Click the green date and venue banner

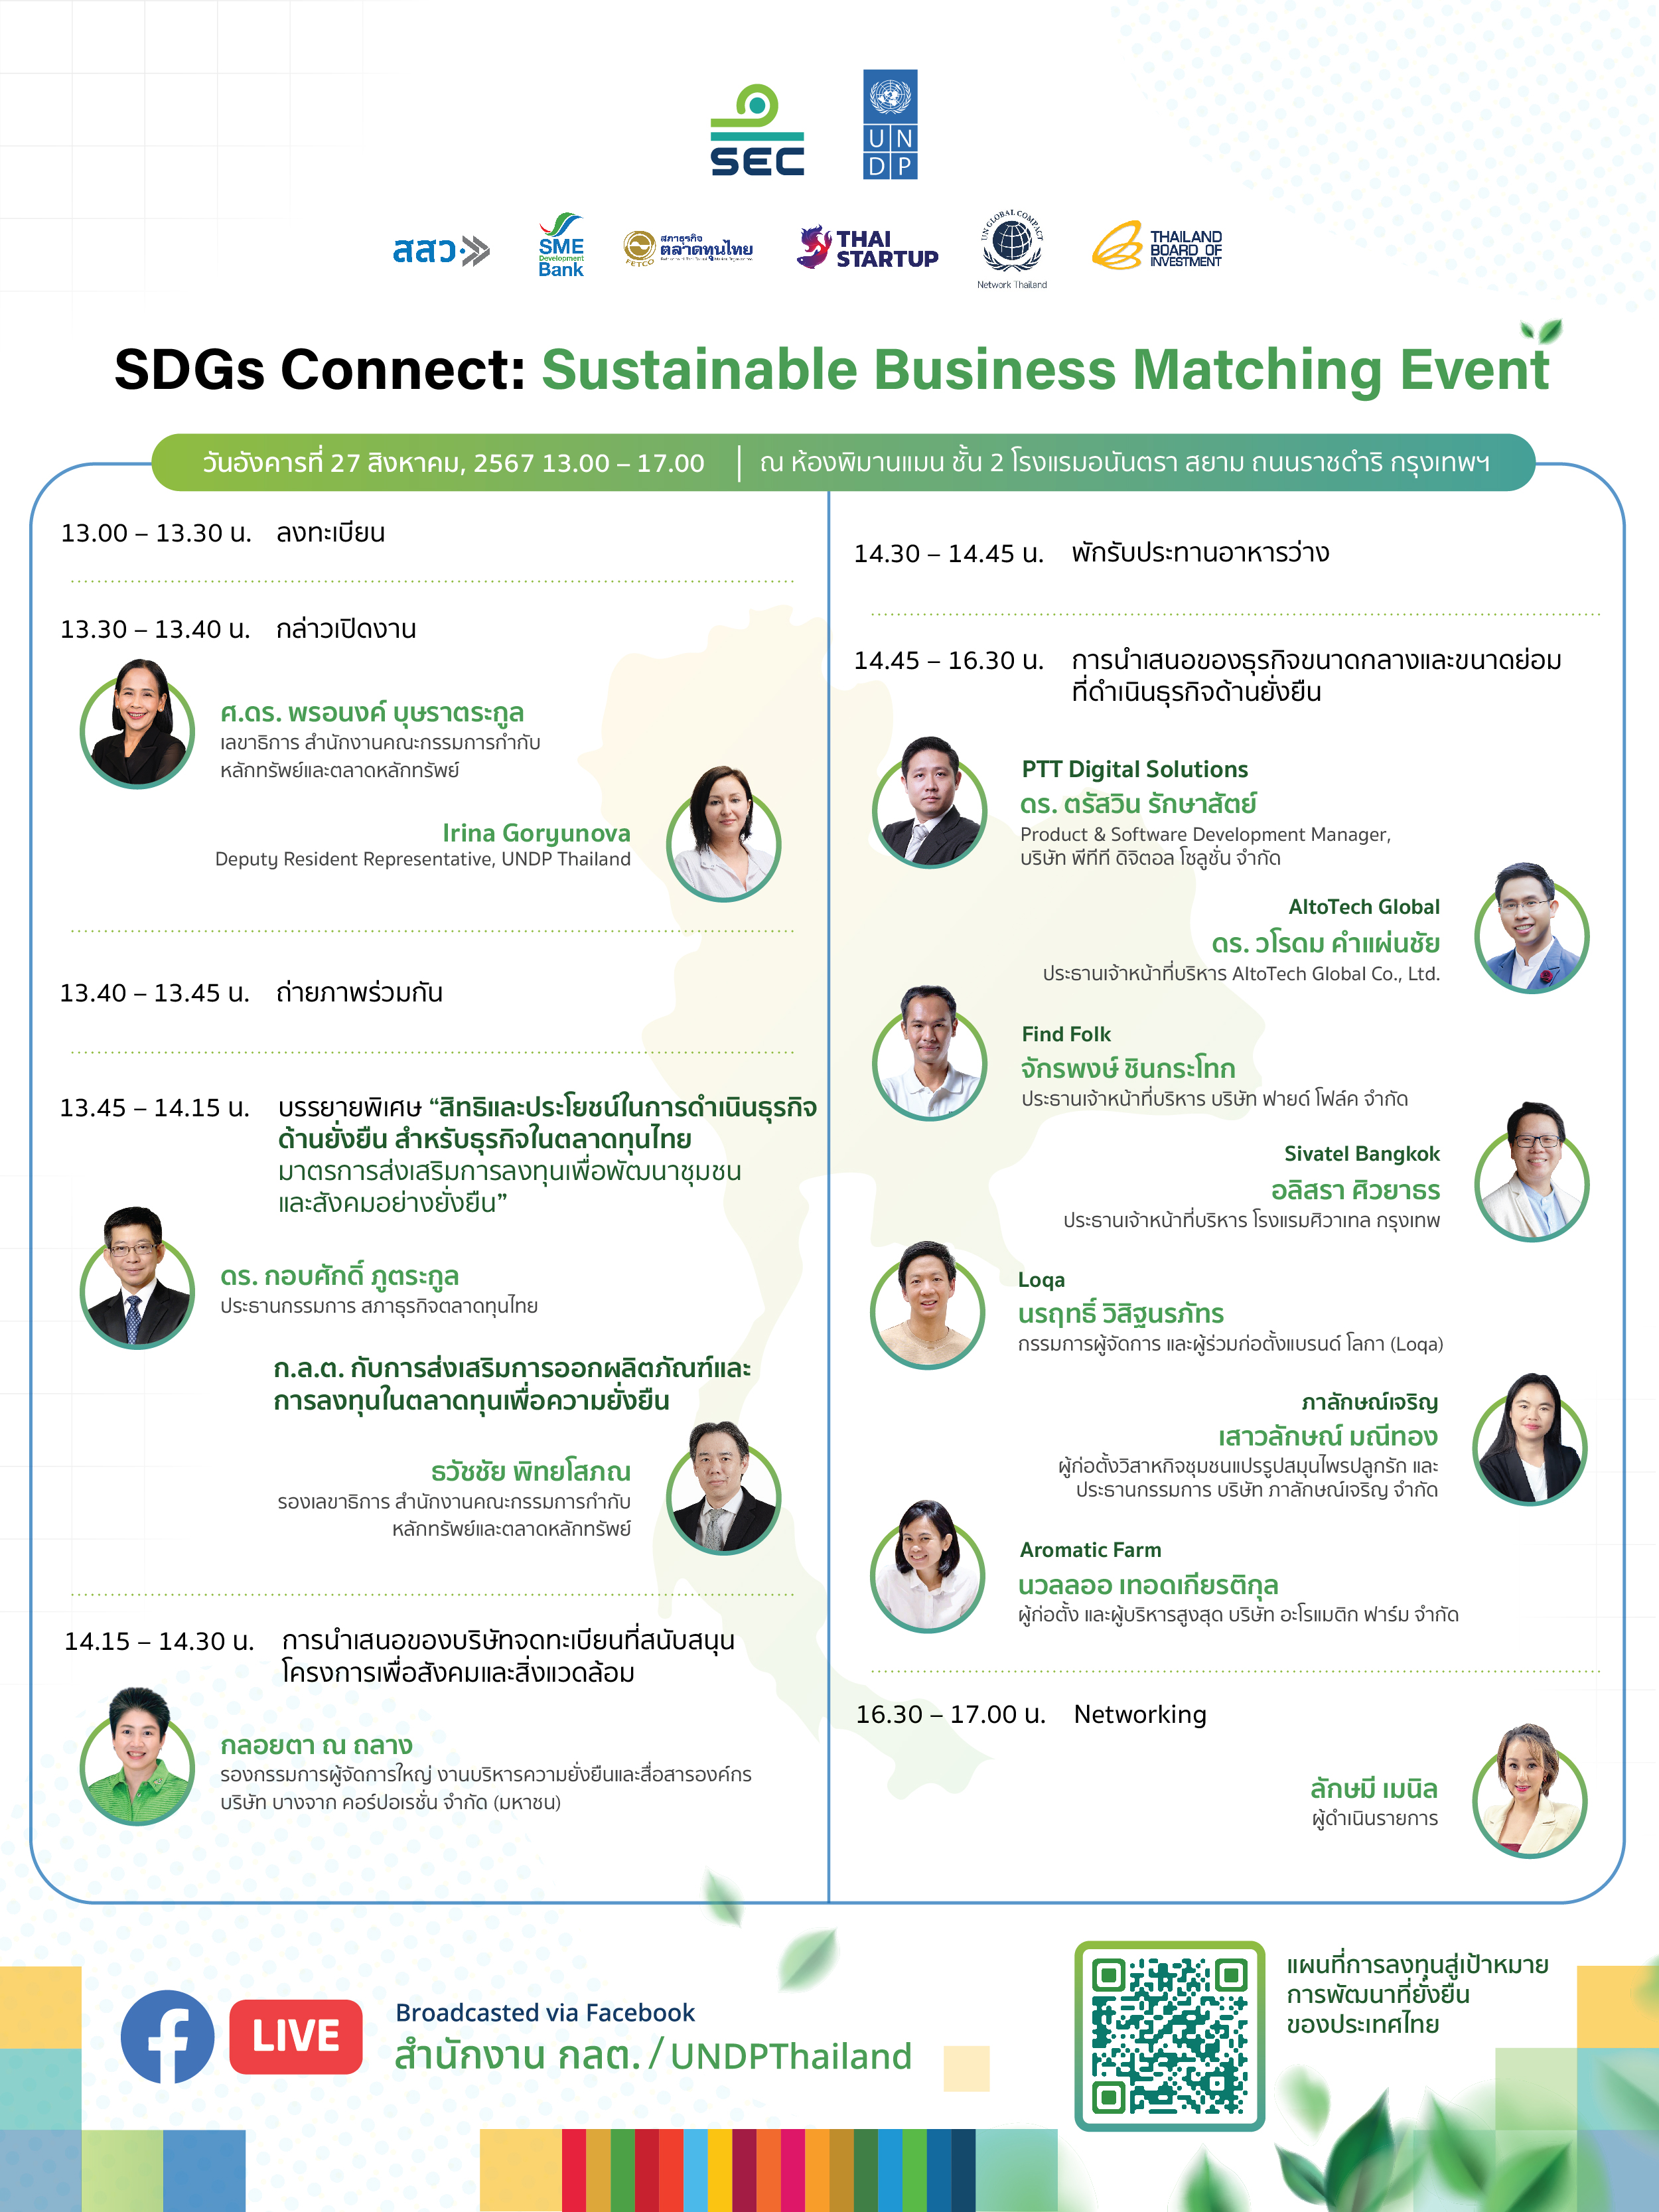coord(843,462)
